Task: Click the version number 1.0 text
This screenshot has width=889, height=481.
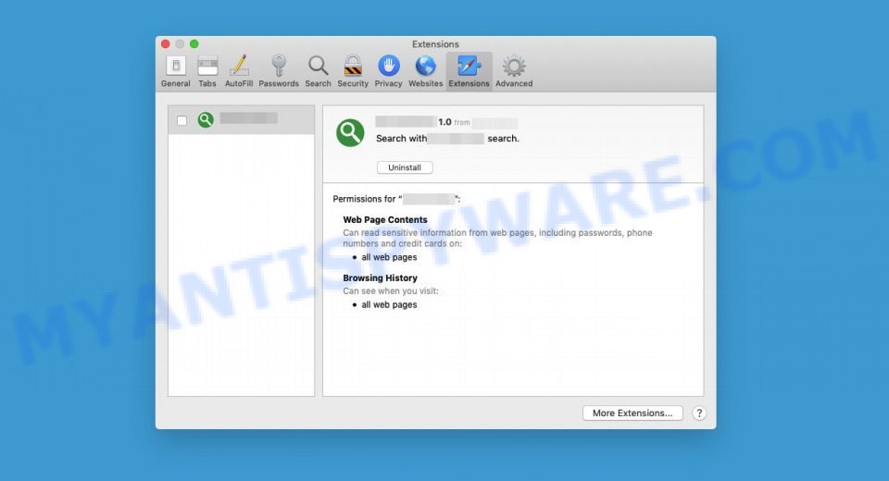Action: click(444, 122)
